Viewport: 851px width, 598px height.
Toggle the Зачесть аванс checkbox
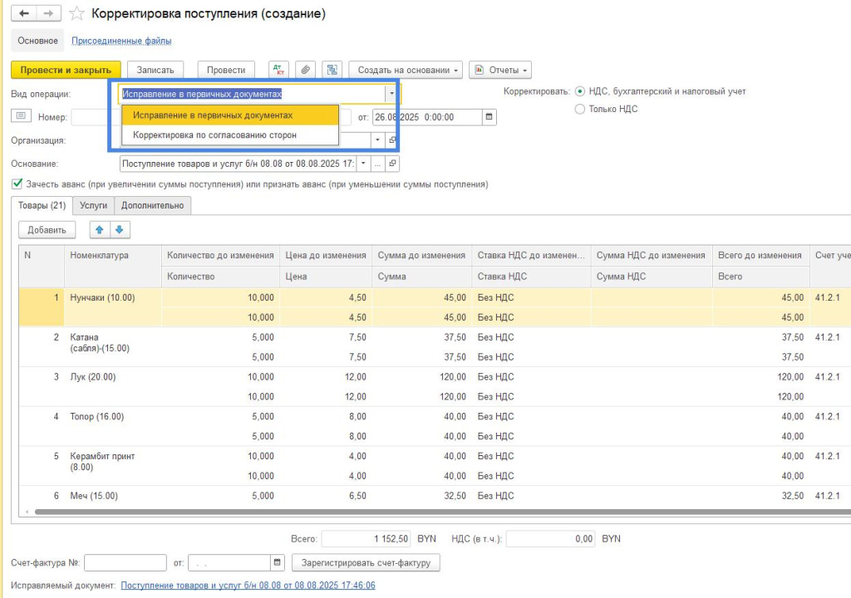pos(17,184)
